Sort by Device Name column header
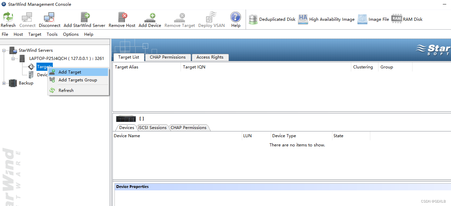 point(177,136)
